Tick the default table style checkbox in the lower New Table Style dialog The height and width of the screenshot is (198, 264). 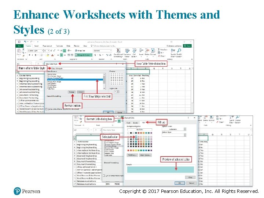(x=104, y=176)
